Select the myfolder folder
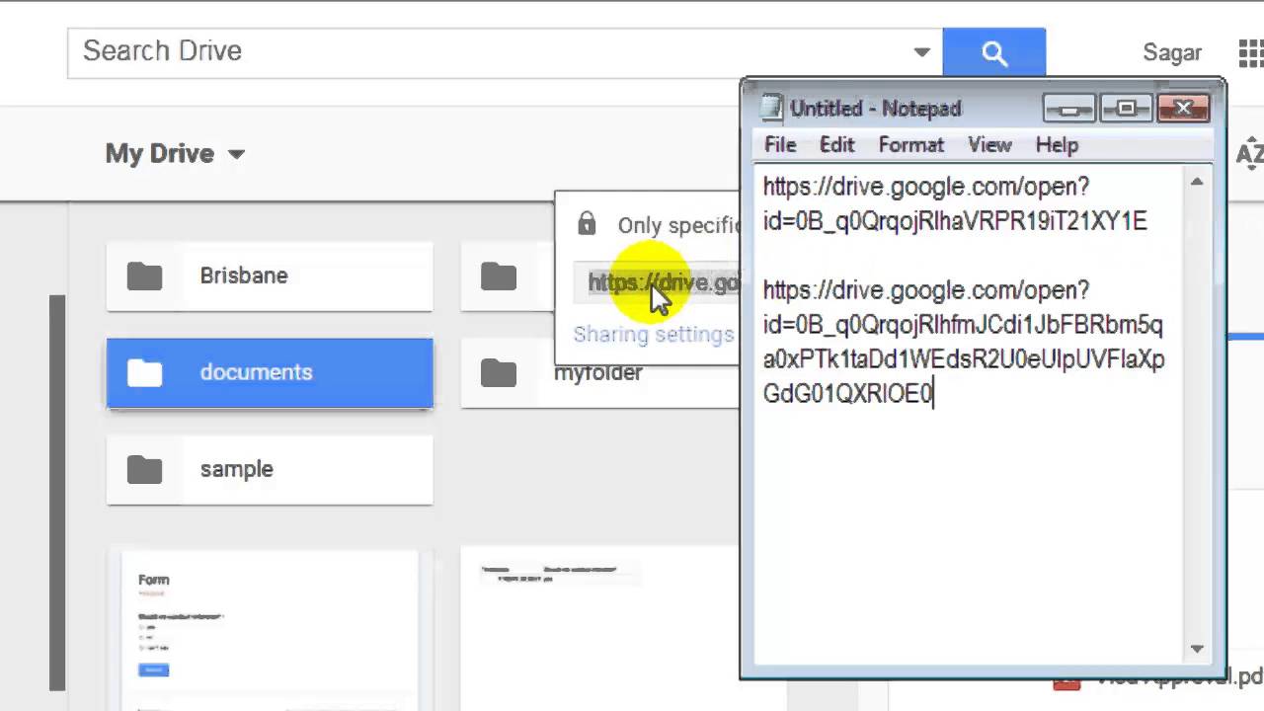The width and height of the screenshot is (1264, 711). pyautogui.click(x=599, y=373)
